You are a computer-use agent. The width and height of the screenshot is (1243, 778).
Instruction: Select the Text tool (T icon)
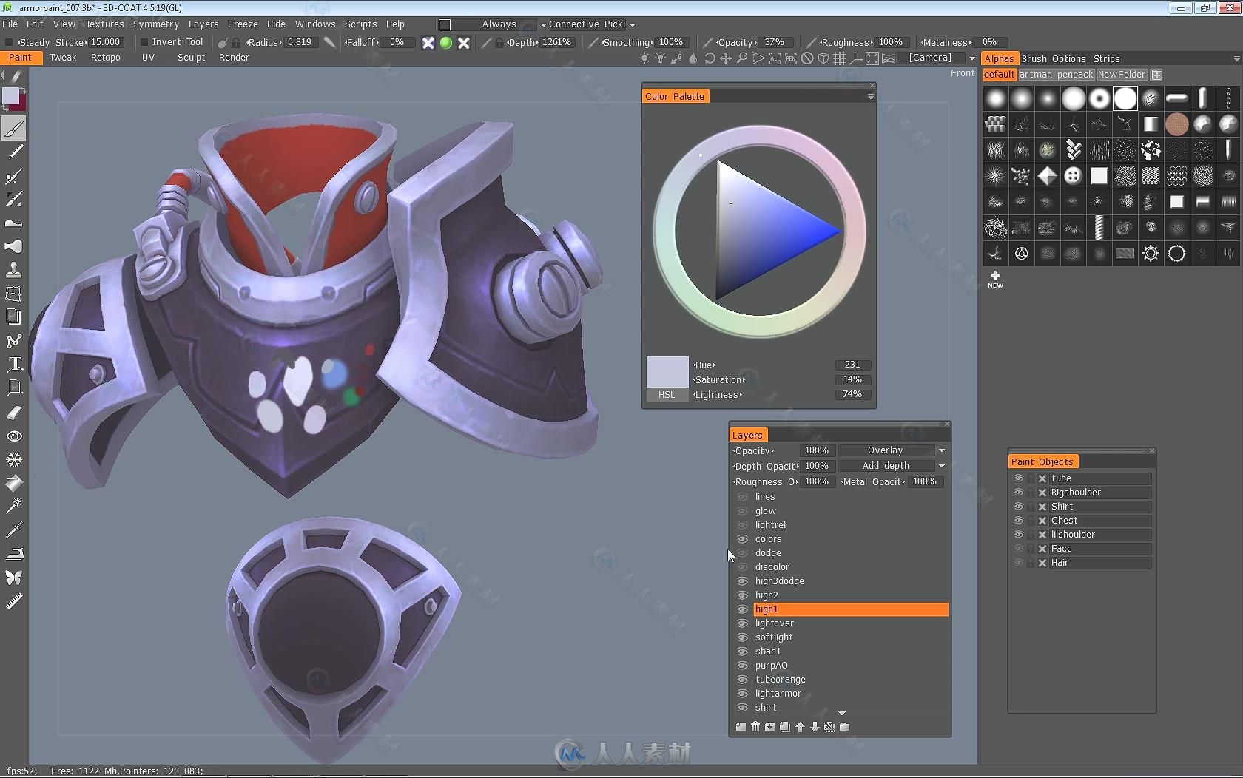(14, 364)
